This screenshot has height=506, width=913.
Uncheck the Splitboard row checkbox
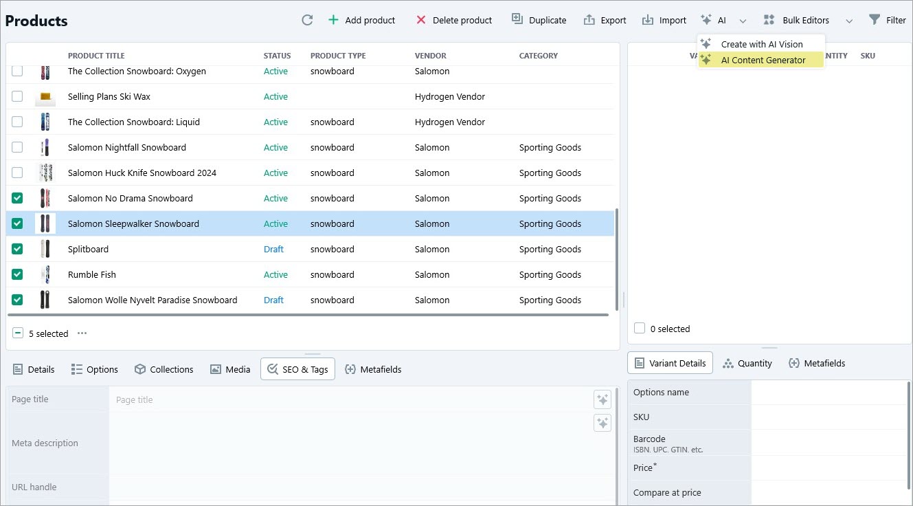pos(17,249)
